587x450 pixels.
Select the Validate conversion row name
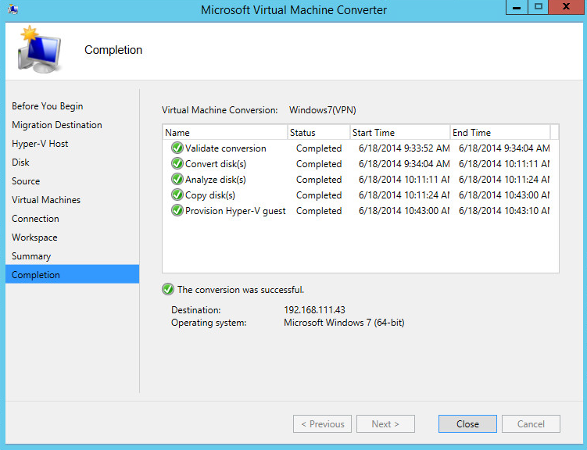point(225,148)
